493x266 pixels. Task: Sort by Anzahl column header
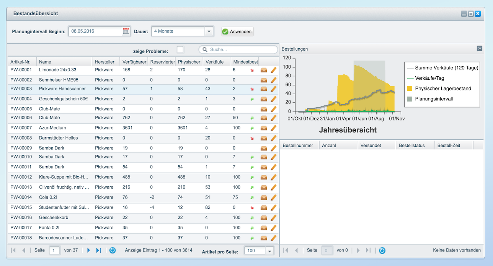[338, 145]
